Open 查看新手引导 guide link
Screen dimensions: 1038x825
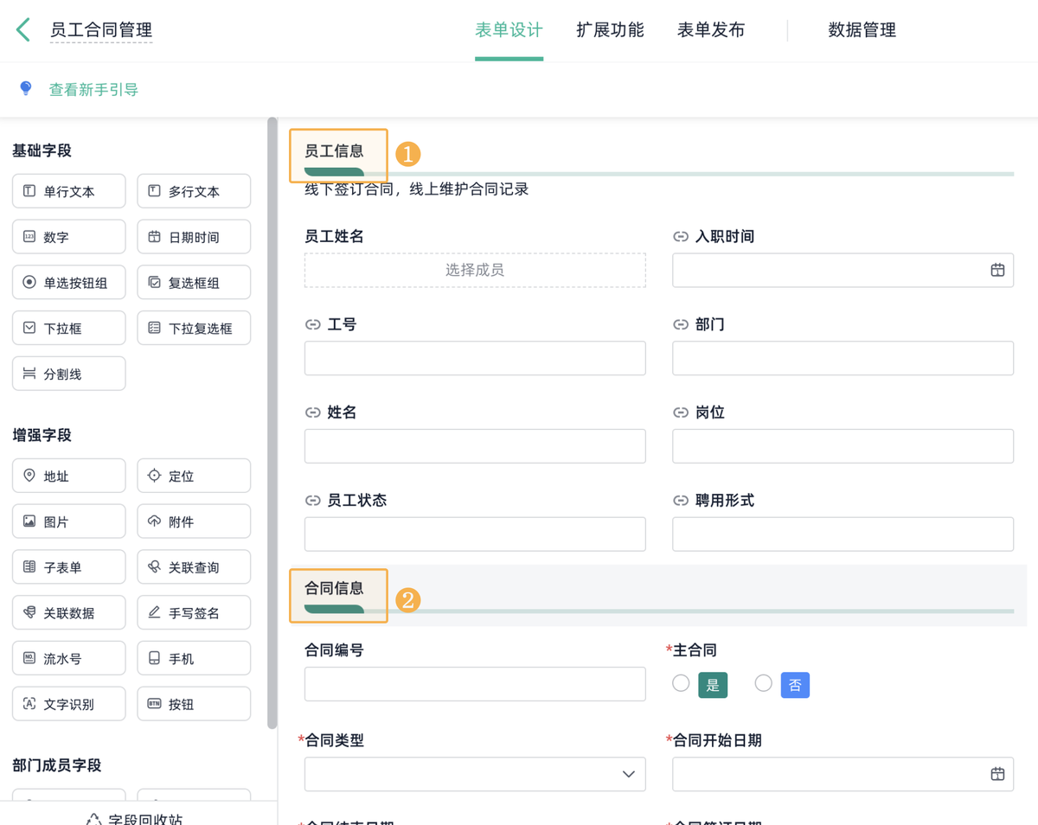[x=93, y=88]
